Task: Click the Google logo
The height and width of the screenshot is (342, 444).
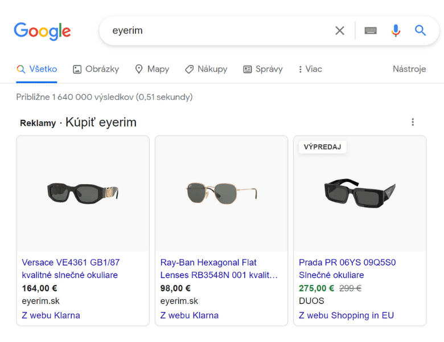Action: (x=42, y=31)
